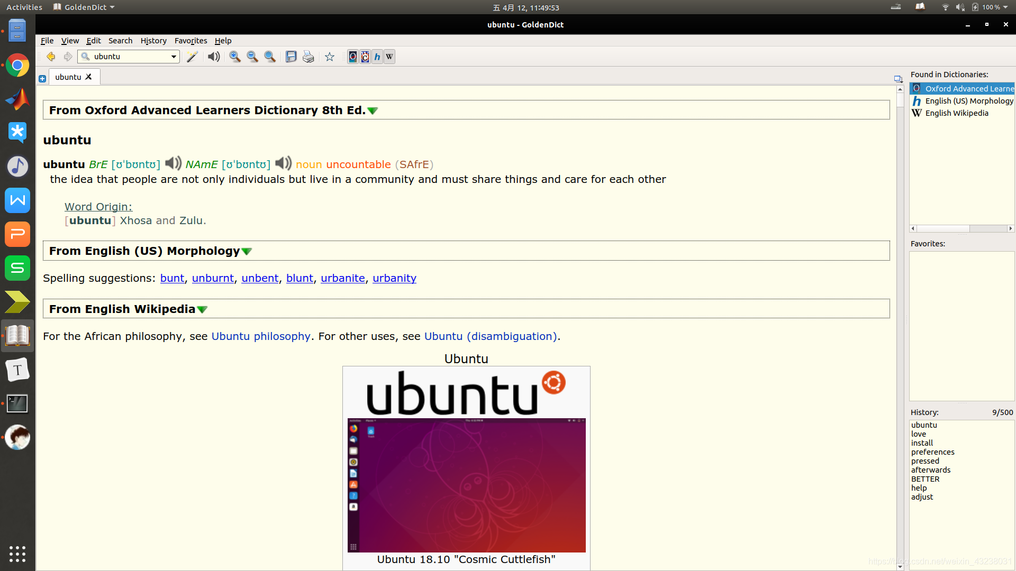Follow the urbanite spelling suggestion
This screenshot has width=1016, height=571.
click(343, 278)
